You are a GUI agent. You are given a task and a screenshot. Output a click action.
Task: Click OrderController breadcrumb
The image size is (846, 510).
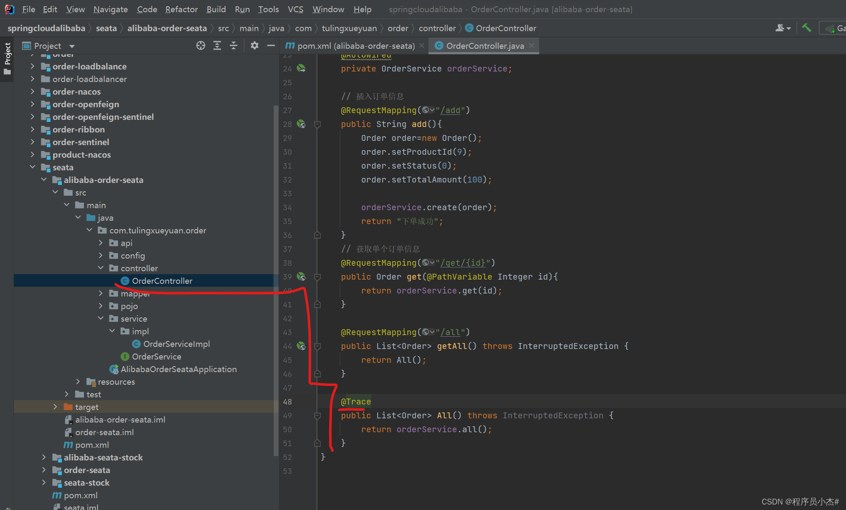tap(501, 28)
